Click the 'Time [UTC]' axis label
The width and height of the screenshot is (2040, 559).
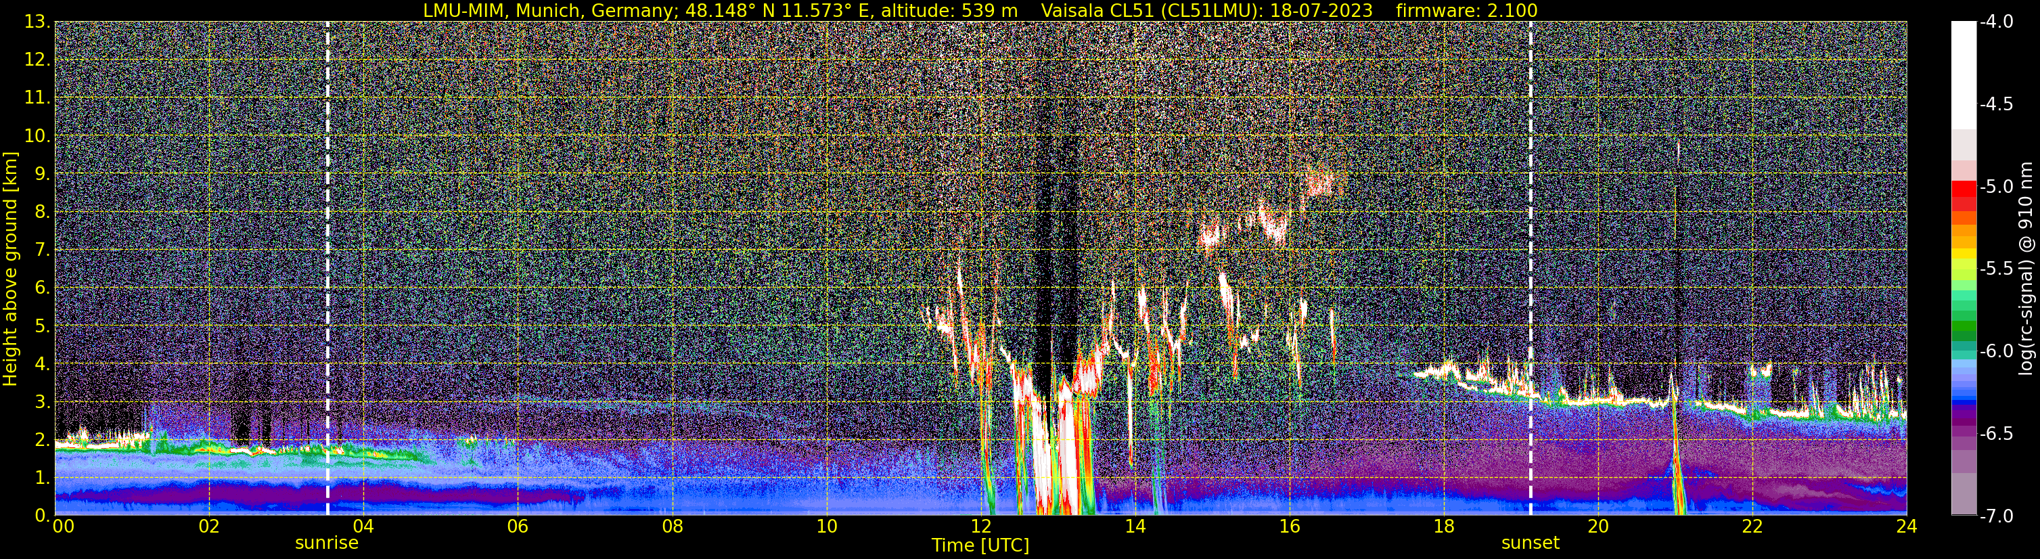click(980, 545)
